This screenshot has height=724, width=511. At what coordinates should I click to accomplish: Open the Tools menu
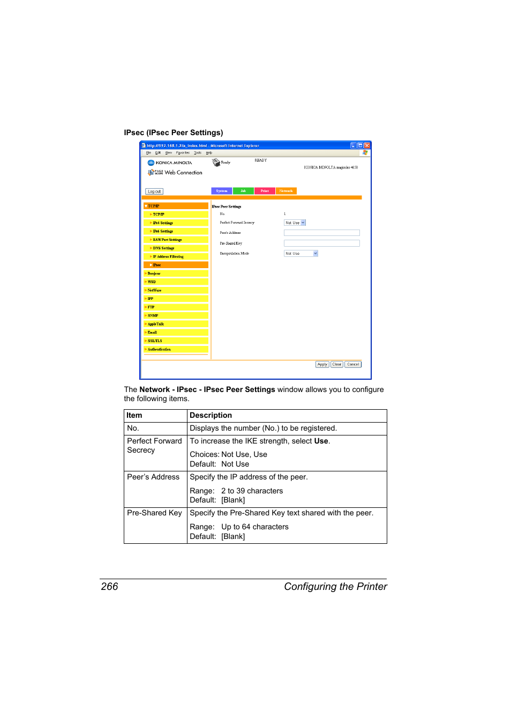[198, 153]
